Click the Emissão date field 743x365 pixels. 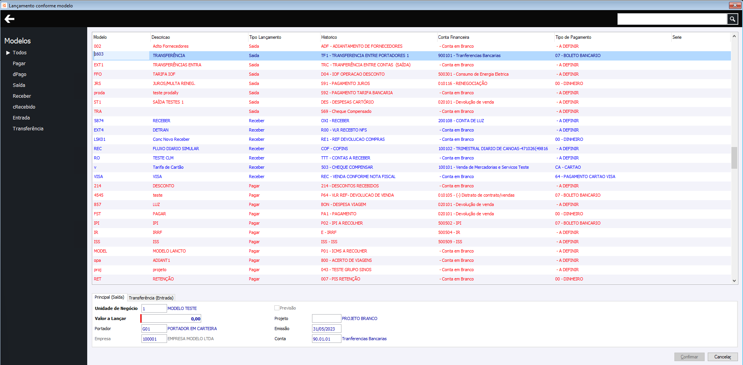coord(326,329)
